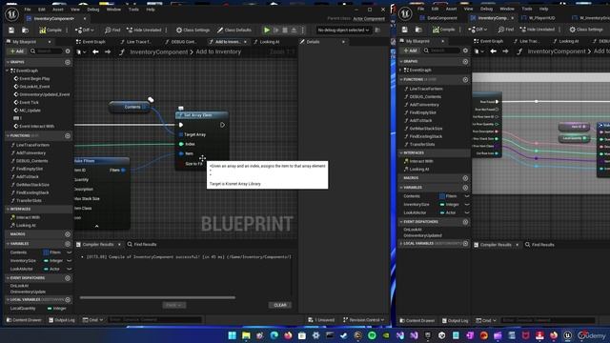Add local variable via plus icon left window
This screenshot has width=610, height=343.
click(68, 299)
